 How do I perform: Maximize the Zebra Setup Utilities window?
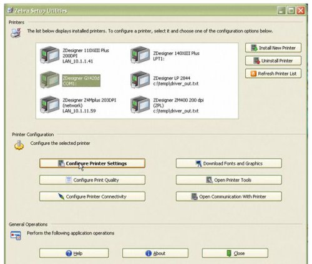coord(291,10)
